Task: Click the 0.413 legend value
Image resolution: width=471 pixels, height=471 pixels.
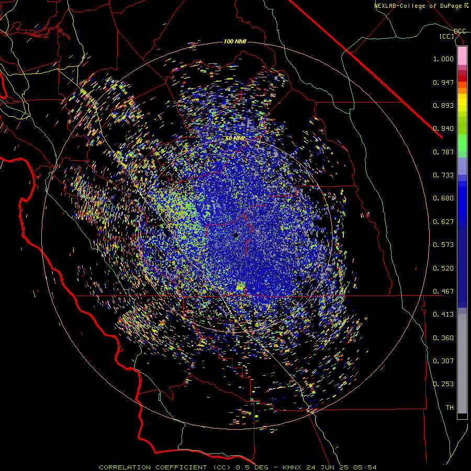Action: coord(443,315)
